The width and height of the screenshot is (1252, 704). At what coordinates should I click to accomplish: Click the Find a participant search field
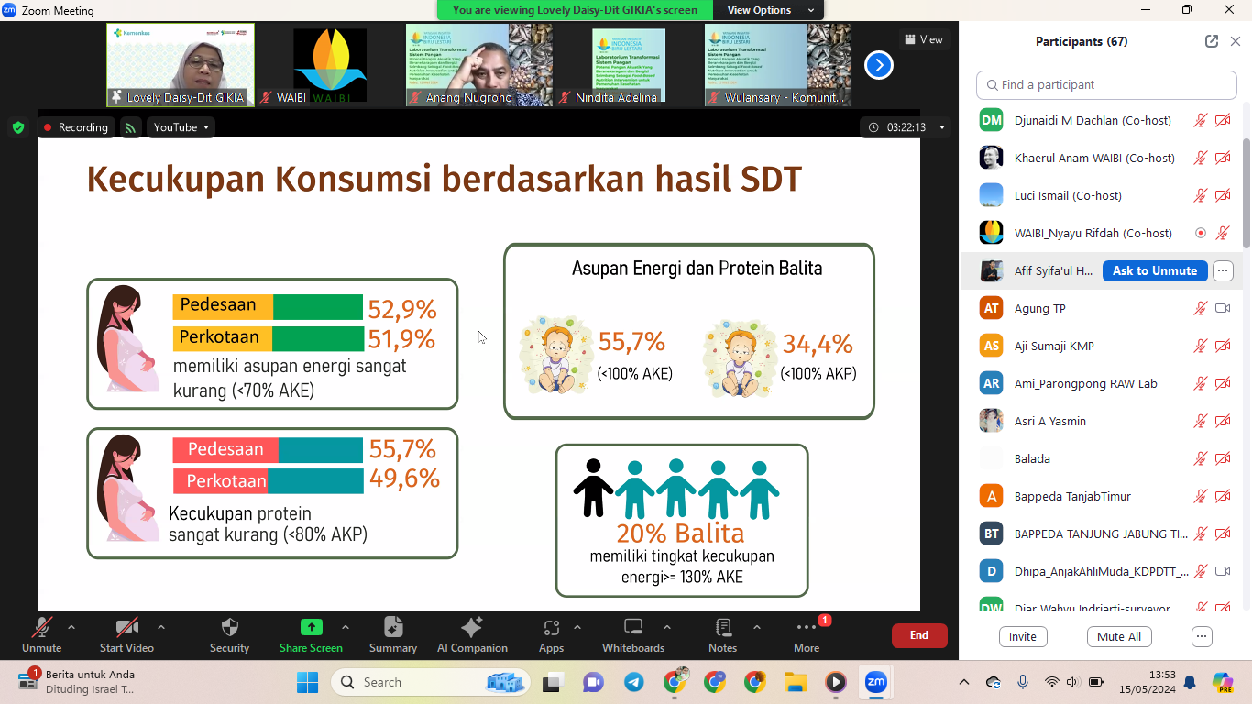[1106, 85]
